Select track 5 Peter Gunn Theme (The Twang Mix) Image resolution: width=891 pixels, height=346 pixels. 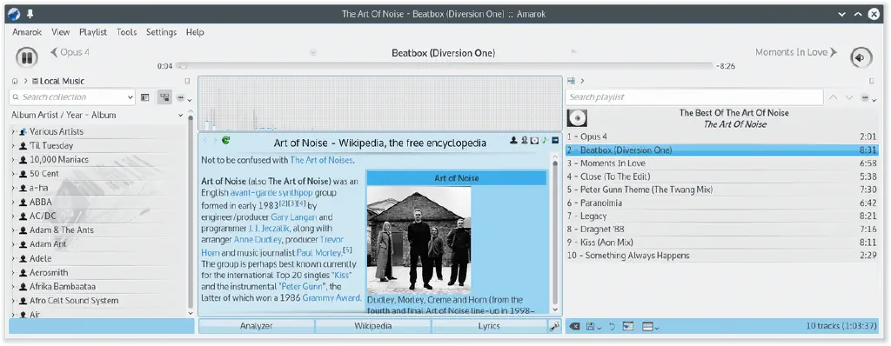723,190
